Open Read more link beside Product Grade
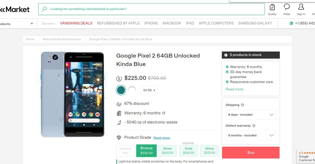 (x=161, y=138)
